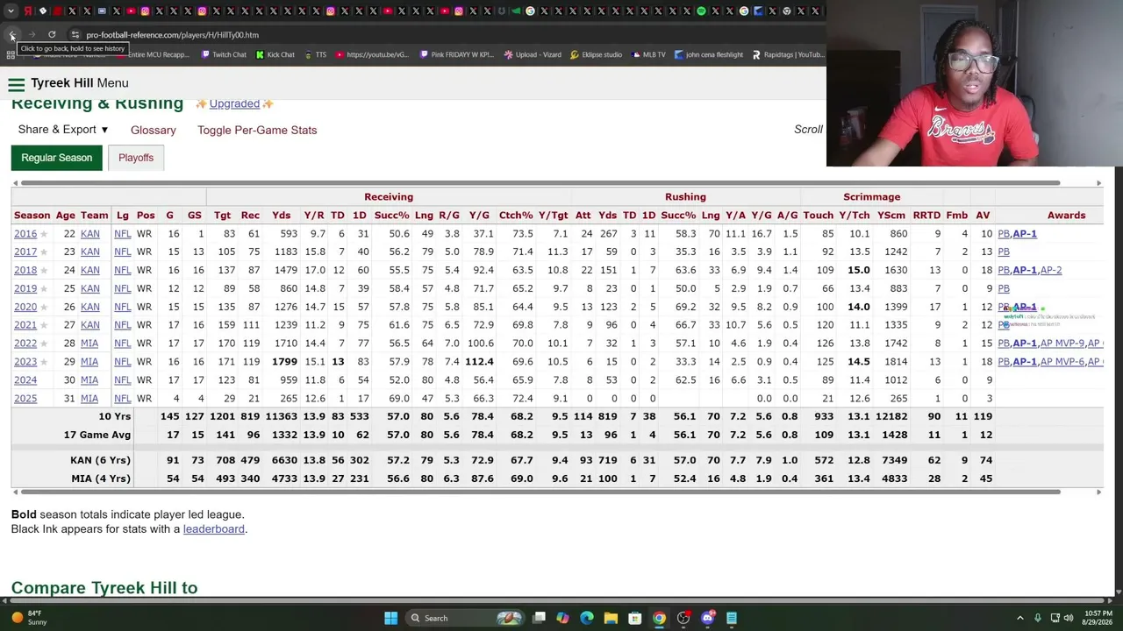The image size is (1123, 631).
Task: Launch Copilot from the taskbar
Action: (562, 618)
